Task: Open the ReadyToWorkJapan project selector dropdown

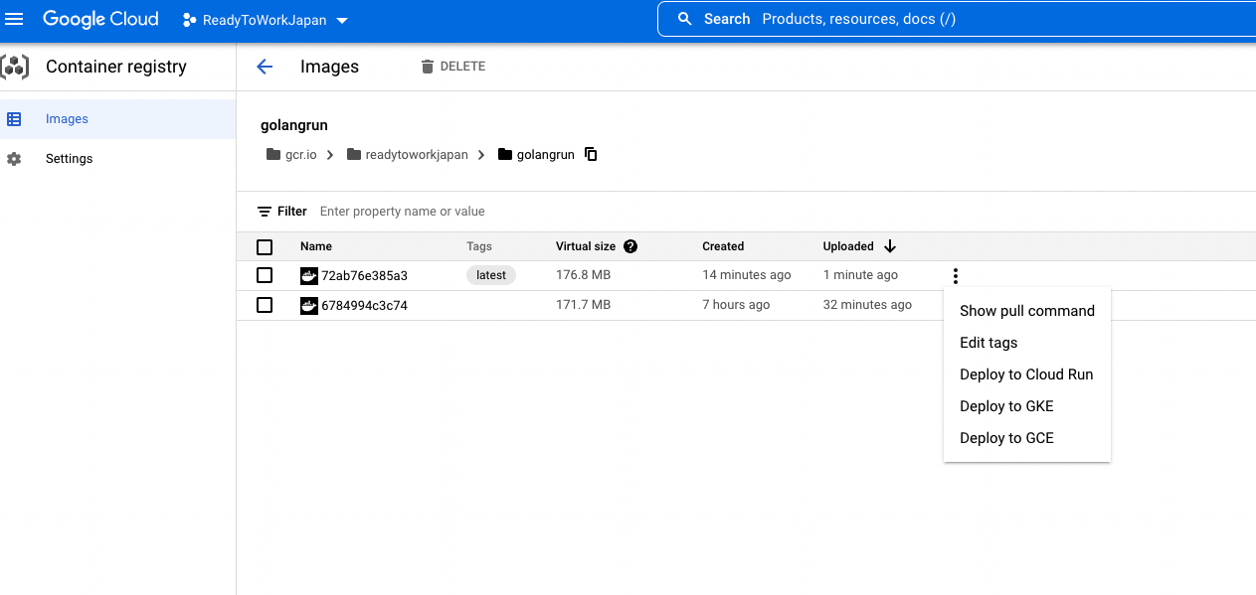Action: pyautogui.click(x=266, y=20)
